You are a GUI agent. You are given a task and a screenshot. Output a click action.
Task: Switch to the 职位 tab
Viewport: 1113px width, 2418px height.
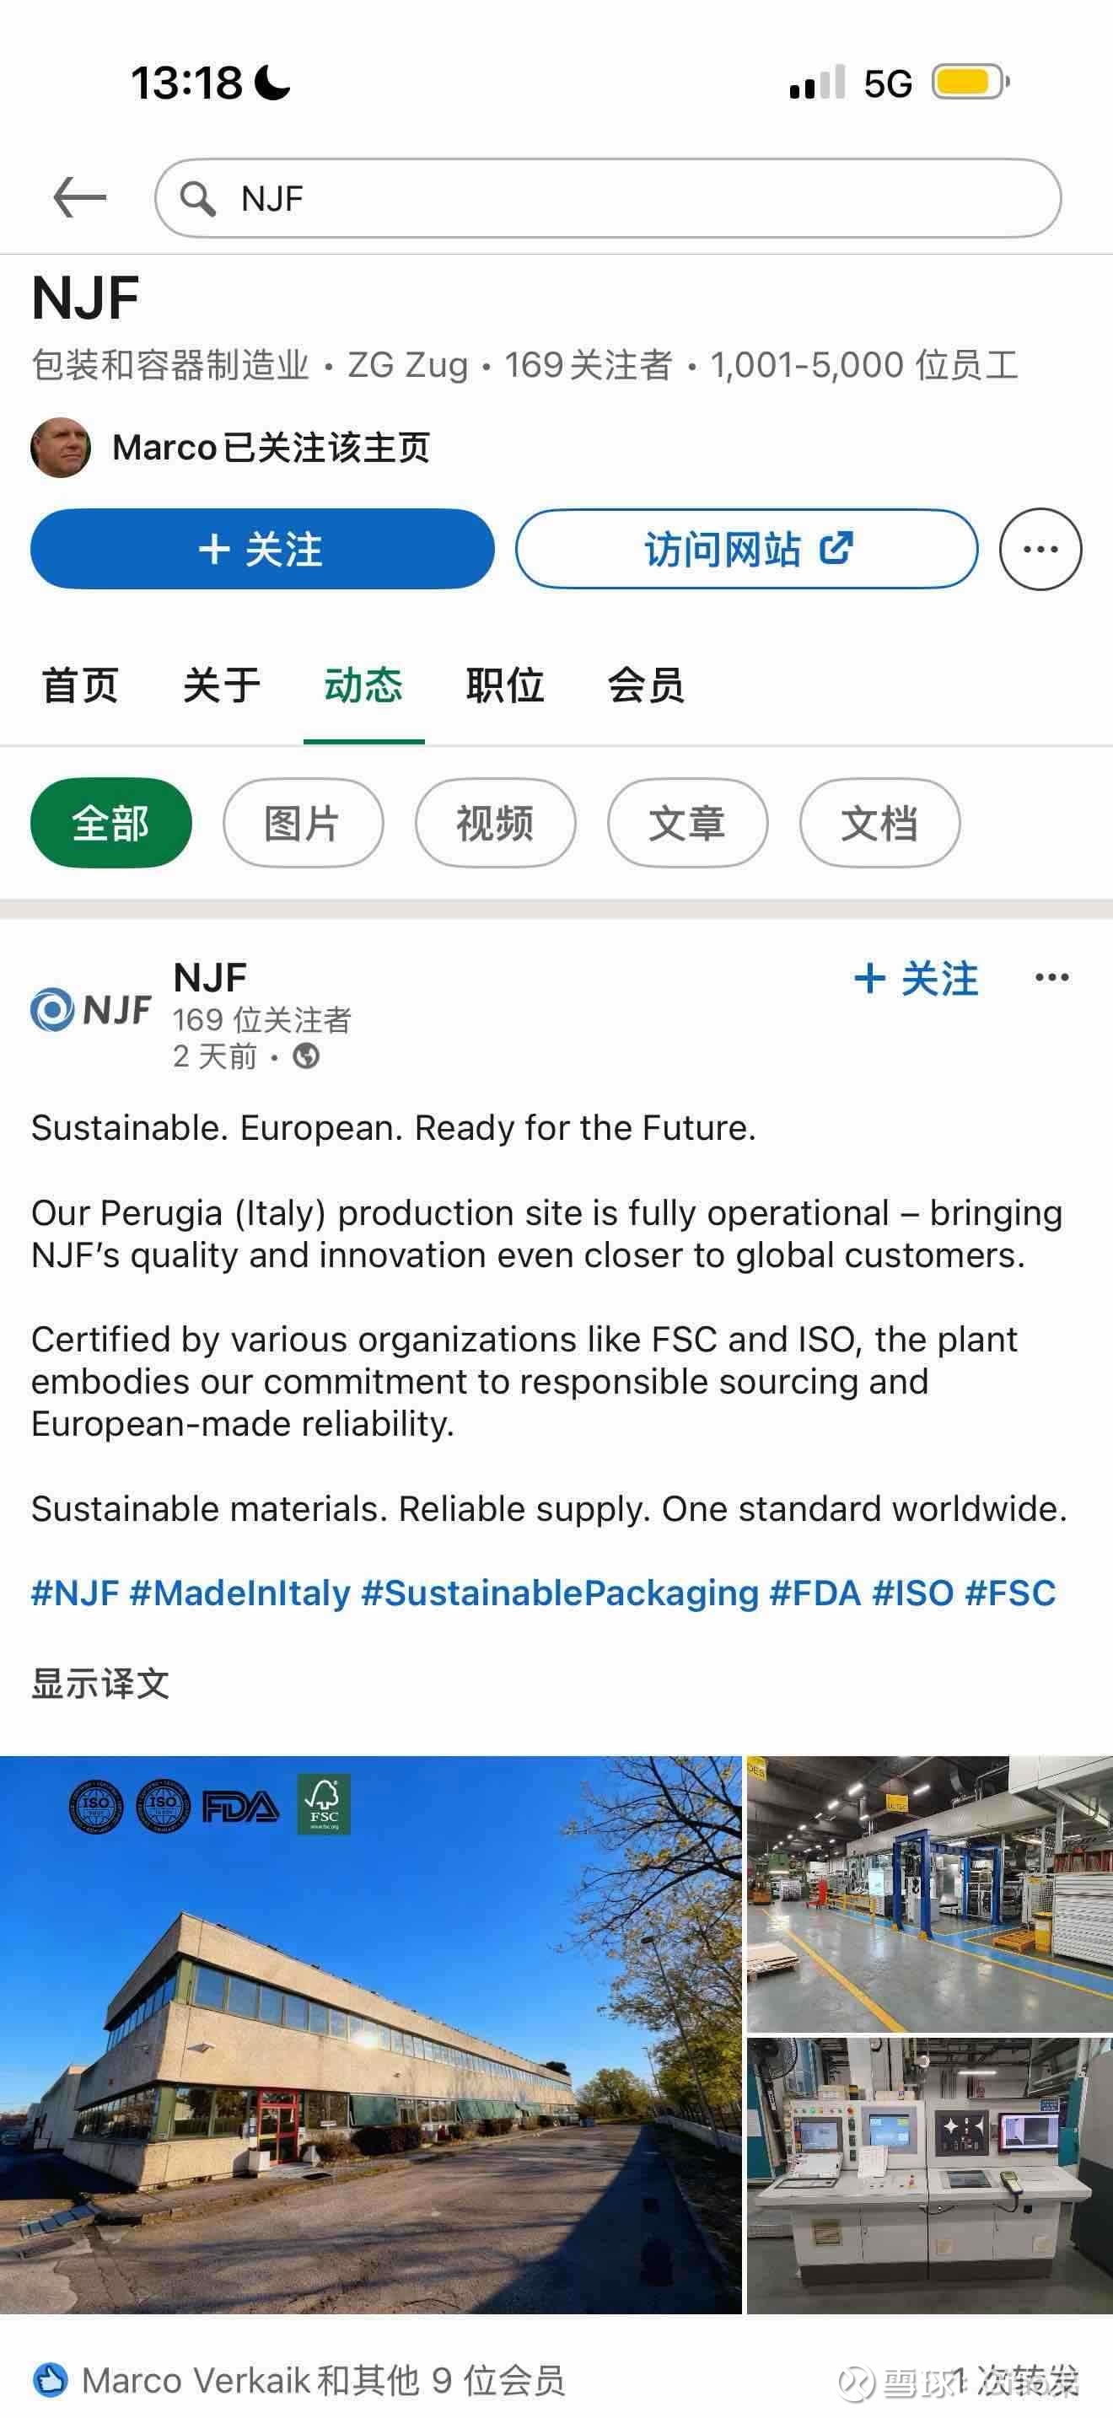coord(505,685)
